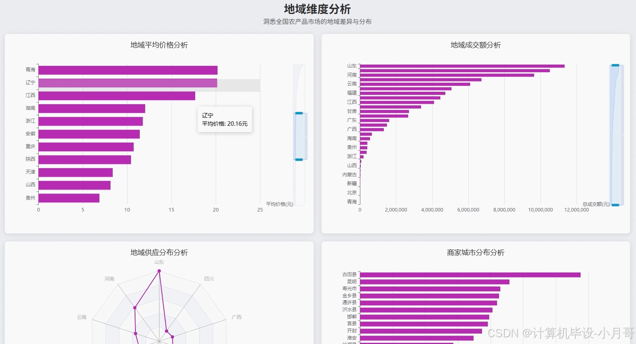Click the 内蒙古 axis label in transaction chart
This screenshot has height=344, width=636.
tap(349, 175)
